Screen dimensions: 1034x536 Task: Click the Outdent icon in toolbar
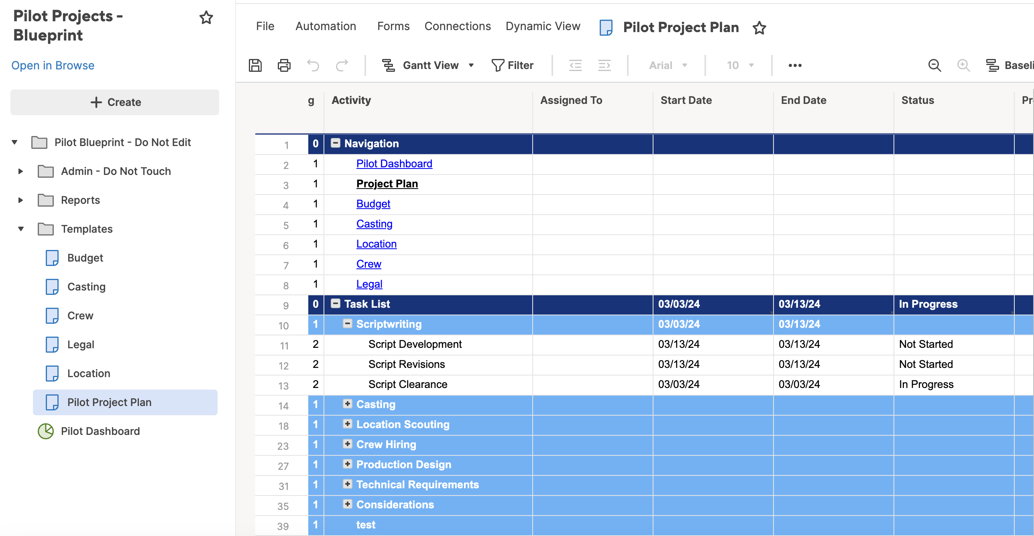pos(575,65)
